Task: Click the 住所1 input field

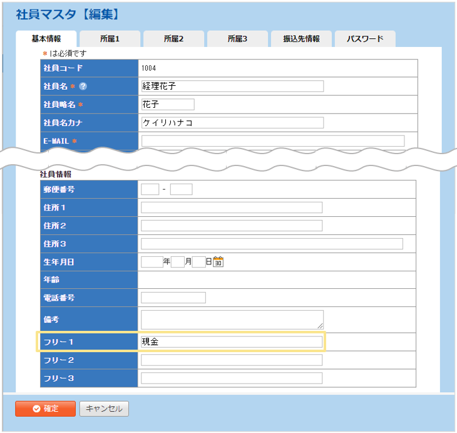Action: (x=232, y=207)
